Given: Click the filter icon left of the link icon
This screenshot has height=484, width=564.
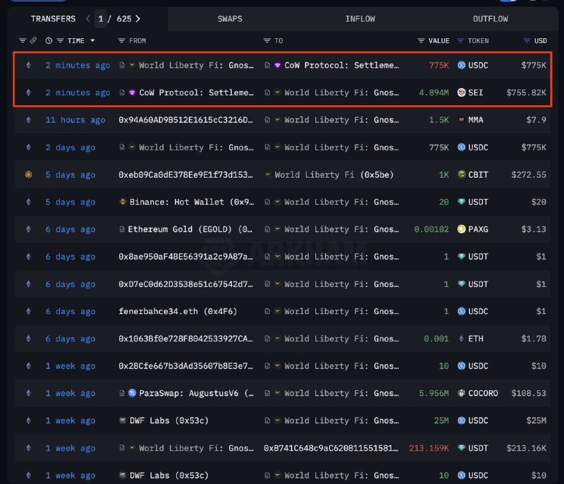Looking at the screenshot, I should click(x=23, y=41).
